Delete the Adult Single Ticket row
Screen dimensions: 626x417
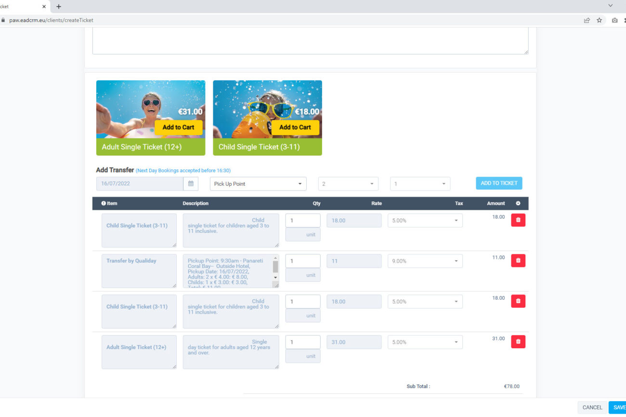click(x=518, y=341)
